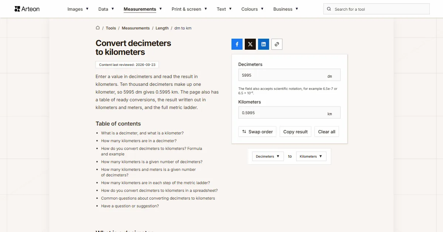Go to the Measurements breadcrumb
Image resolution: width=443 pixels, height=232 pixels.
(136, 28)
